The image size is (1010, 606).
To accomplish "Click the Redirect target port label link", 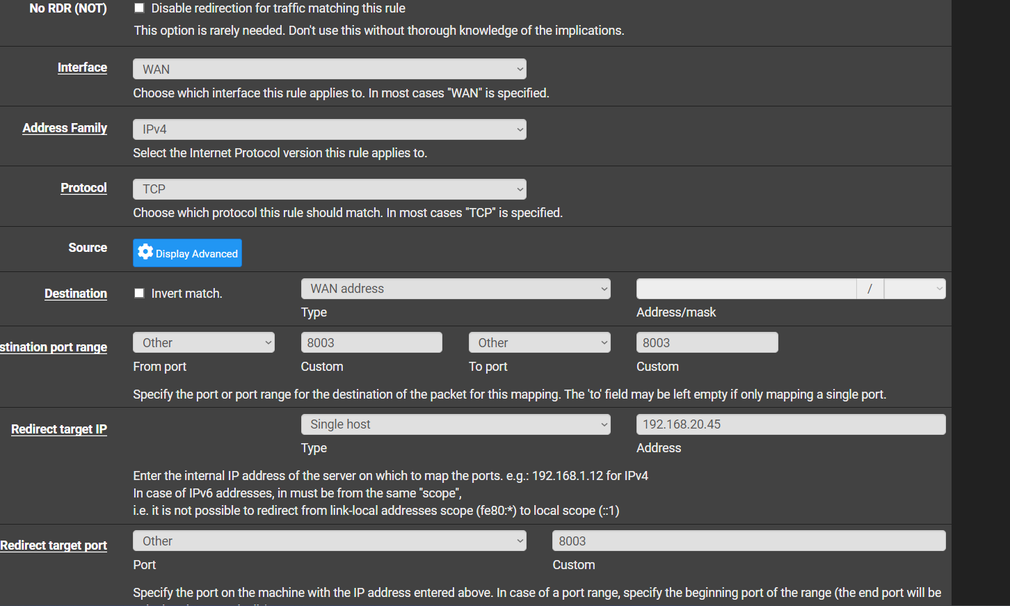I will click(x=54, y=545).
